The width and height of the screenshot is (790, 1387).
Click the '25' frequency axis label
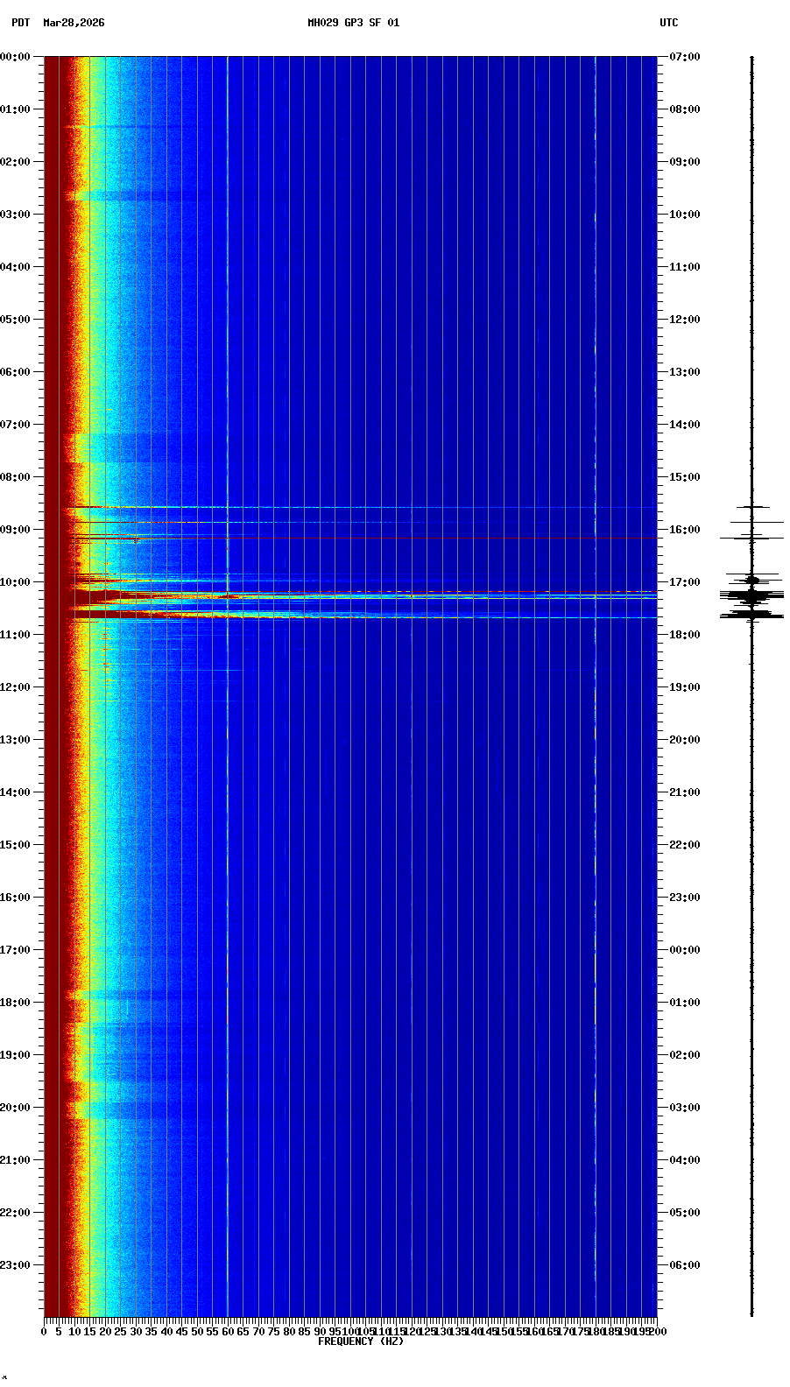coord(121,1332)
